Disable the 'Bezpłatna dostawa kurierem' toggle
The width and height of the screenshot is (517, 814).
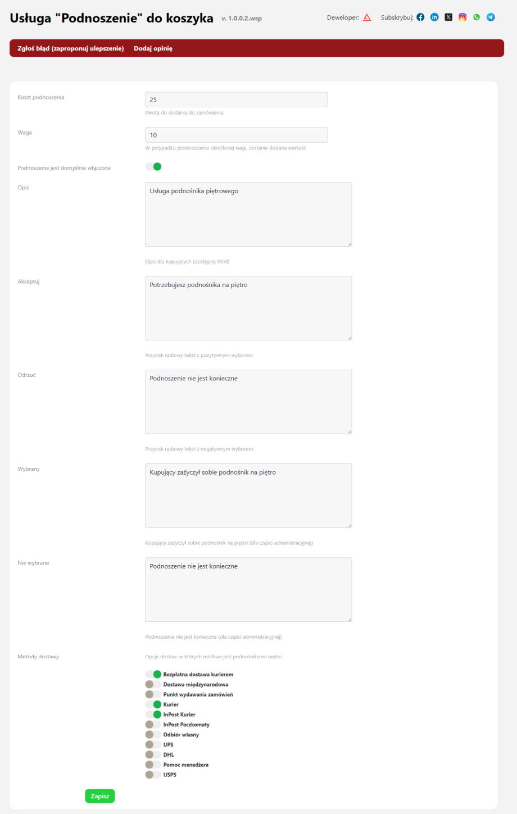(x=153, y=674)
